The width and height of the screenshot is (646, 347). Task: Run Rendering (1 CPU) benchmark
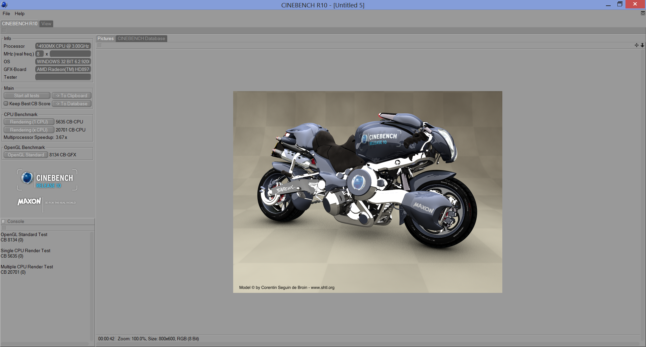29,122
